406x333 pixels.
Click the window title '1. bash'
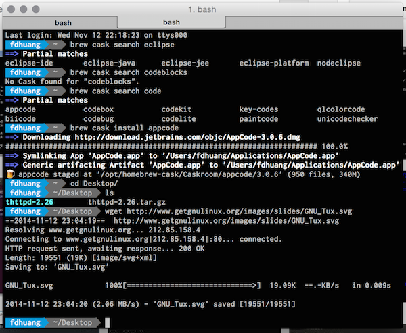[x=202, y=9]
